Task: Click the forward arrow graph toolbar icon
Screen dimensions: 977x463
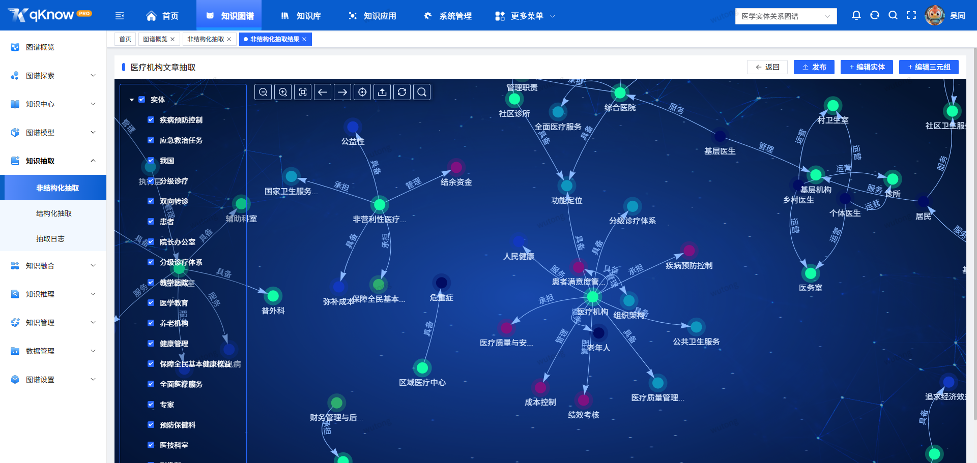Action: (342, 92)
